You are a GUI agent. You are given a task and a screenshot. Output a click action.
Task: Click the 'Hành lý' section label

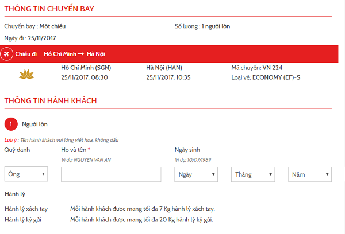coord(15,194)
